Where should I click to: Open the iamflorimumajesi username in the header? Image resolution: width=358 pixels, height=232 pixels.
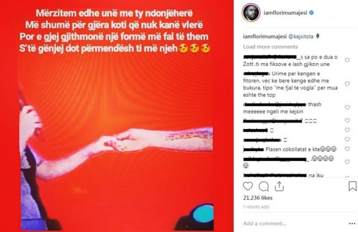click(x=285, y=13)
